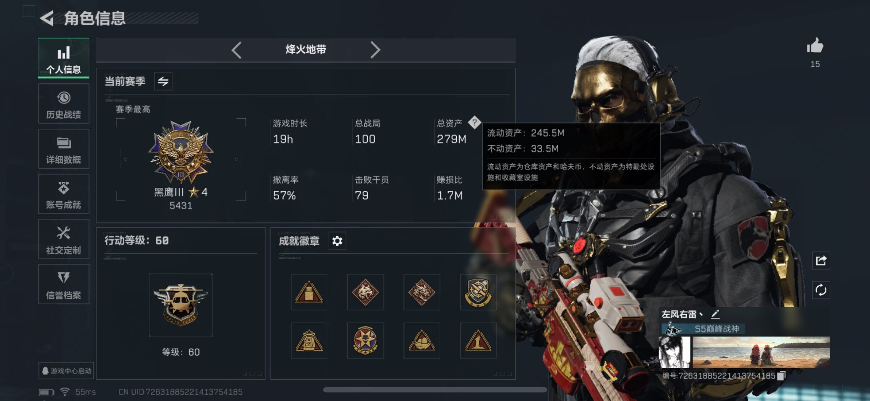Open the 历史战绩 tab
Viewport: 870px width, 401px height.
(x=64, y=104)
